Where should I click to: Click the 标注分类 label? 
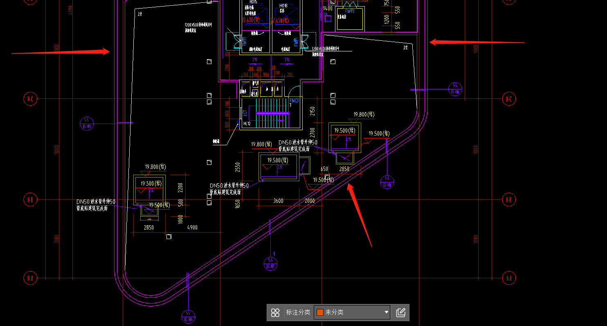coord(298,313)
